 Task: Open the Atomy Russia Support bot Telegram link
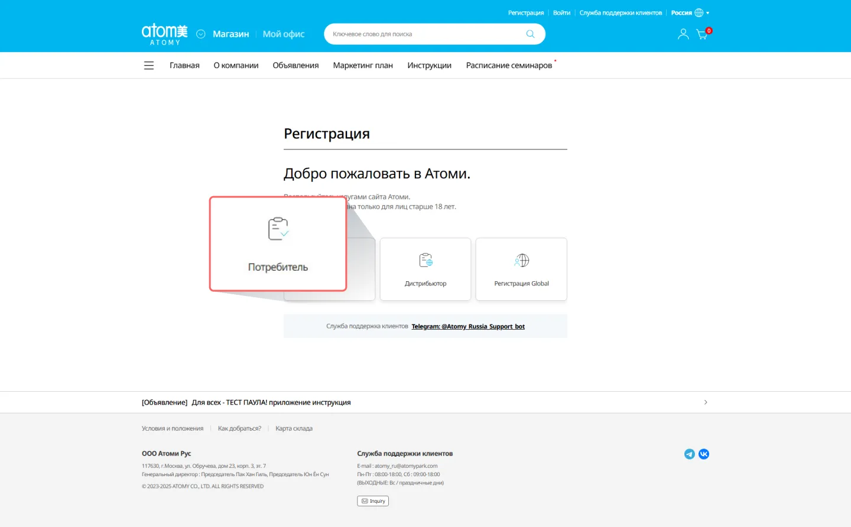point(468,326)
